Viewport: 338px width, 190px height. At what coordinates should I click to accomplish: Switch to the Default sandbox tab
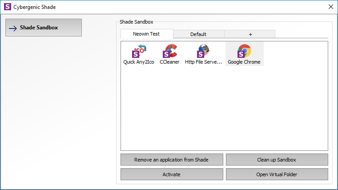coord(198,34)
